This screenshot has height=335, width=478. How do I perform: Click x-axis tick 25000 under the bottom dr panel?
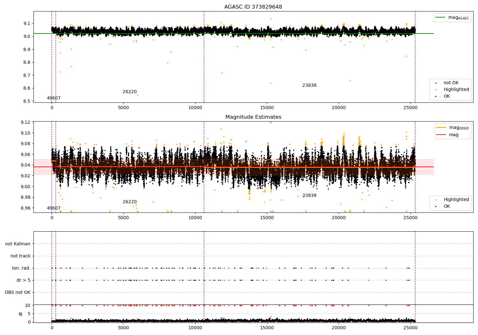pos(410,328)
